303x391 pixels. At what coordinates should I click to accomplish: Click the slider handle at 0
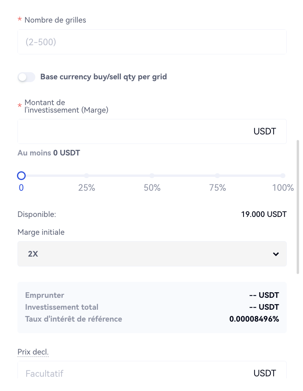[x=21, y=176]
